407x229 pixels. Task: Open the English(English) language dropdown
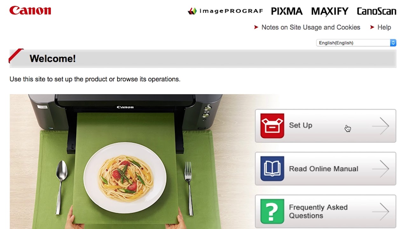[x=356, y=43]
